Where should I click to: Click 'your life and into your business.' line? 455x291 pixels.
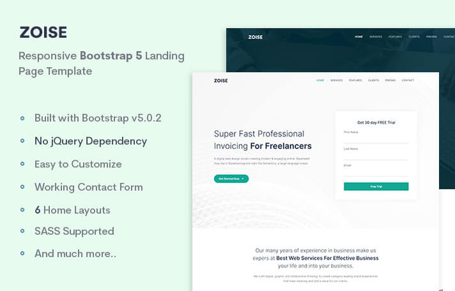(316, 265)
